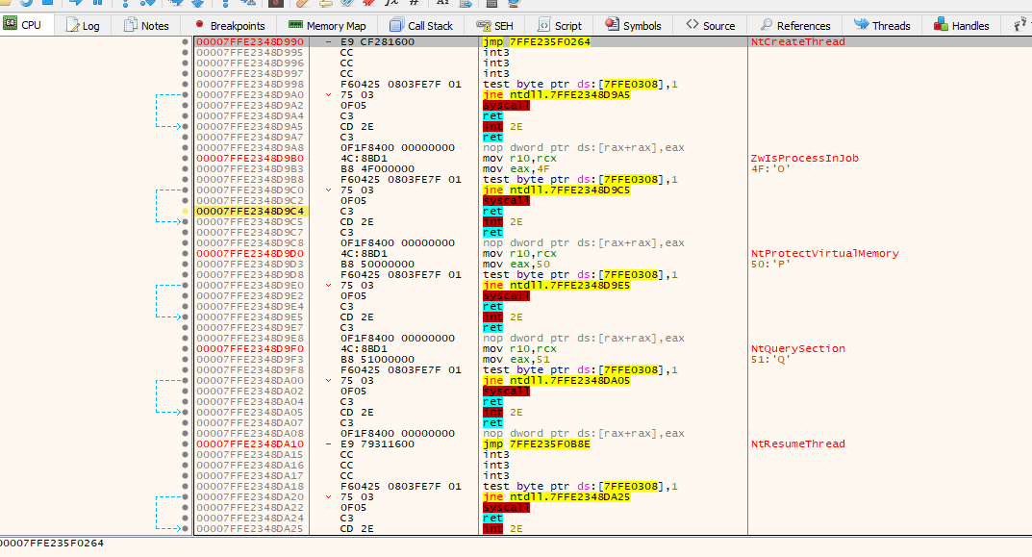Pause execution with the Pause toolbar icon

[98, 6]
